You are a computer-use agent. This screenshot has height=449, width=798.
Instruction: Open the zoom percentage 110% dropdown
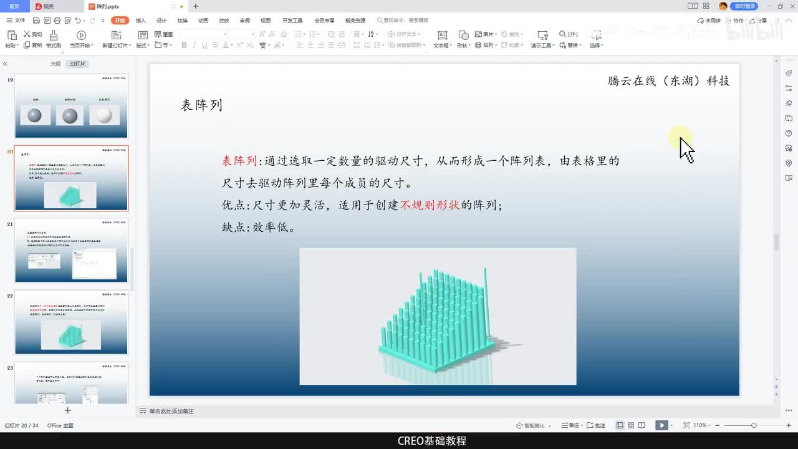(702, 425)
